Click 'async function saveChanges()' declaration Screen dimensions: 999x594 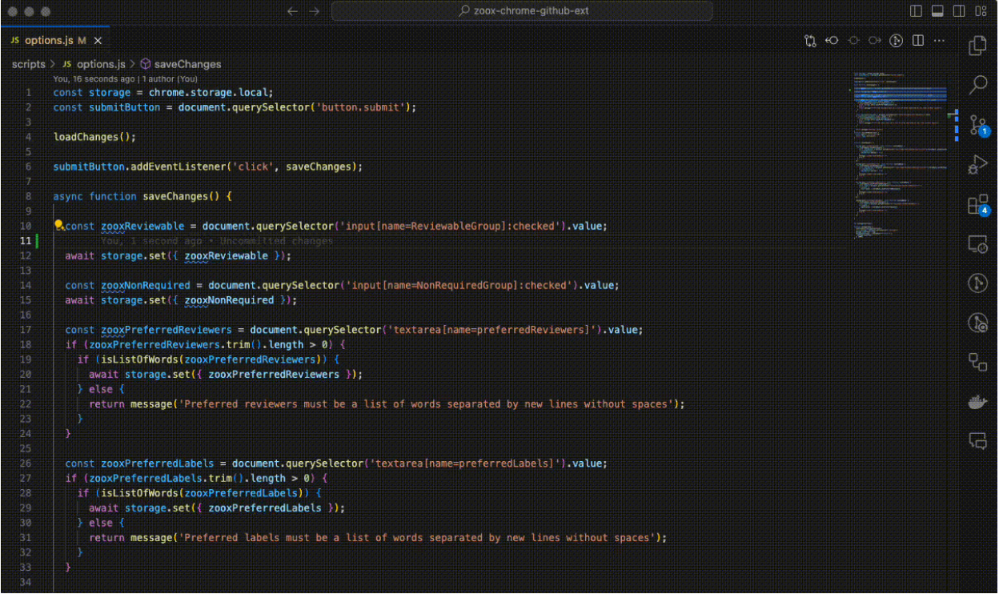pos(142,196)
